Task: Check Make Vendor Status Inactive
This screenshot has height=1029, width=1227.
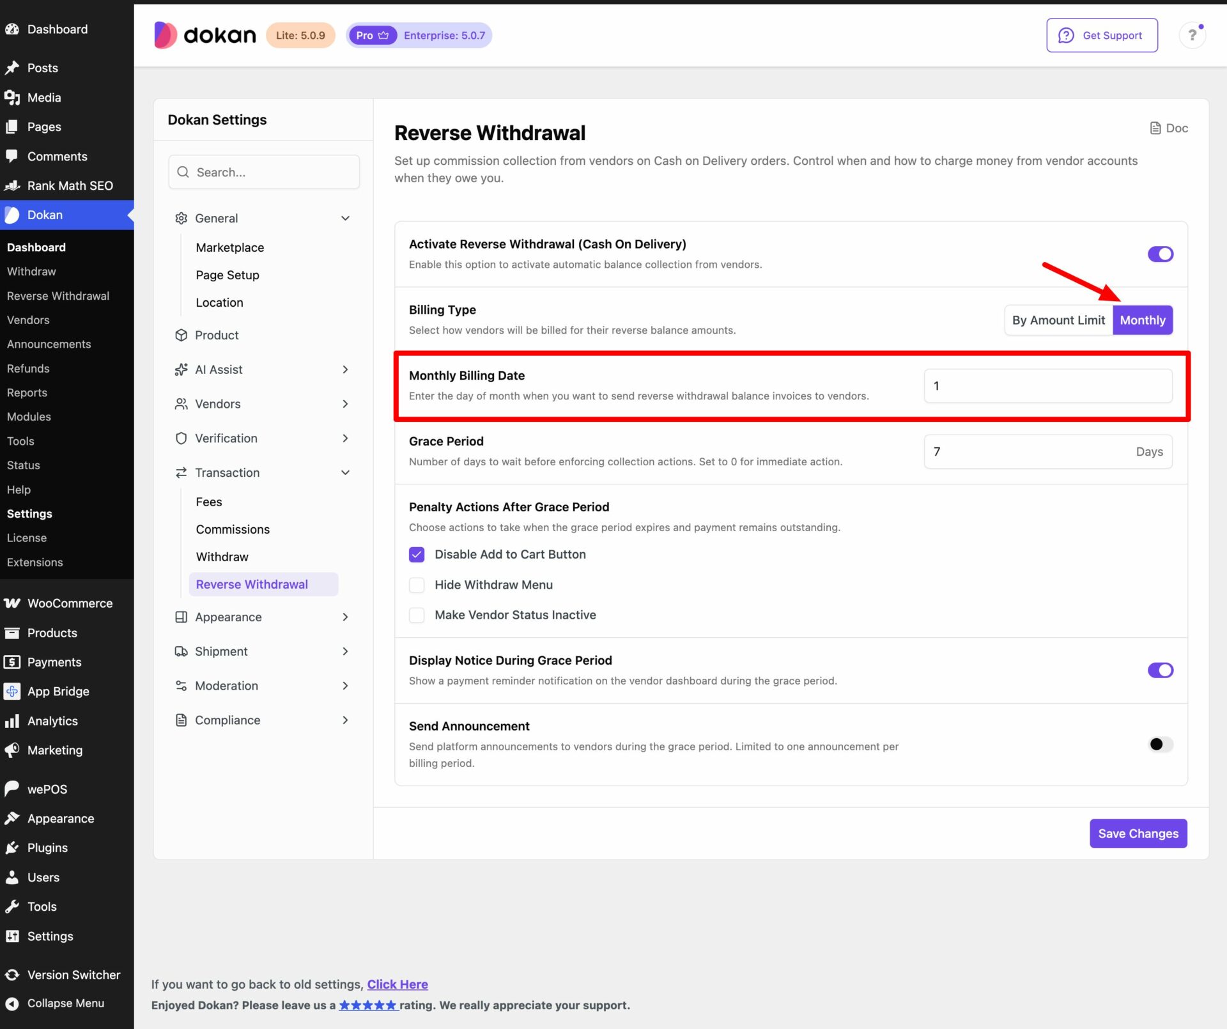Action: click(x=417, y=615)
